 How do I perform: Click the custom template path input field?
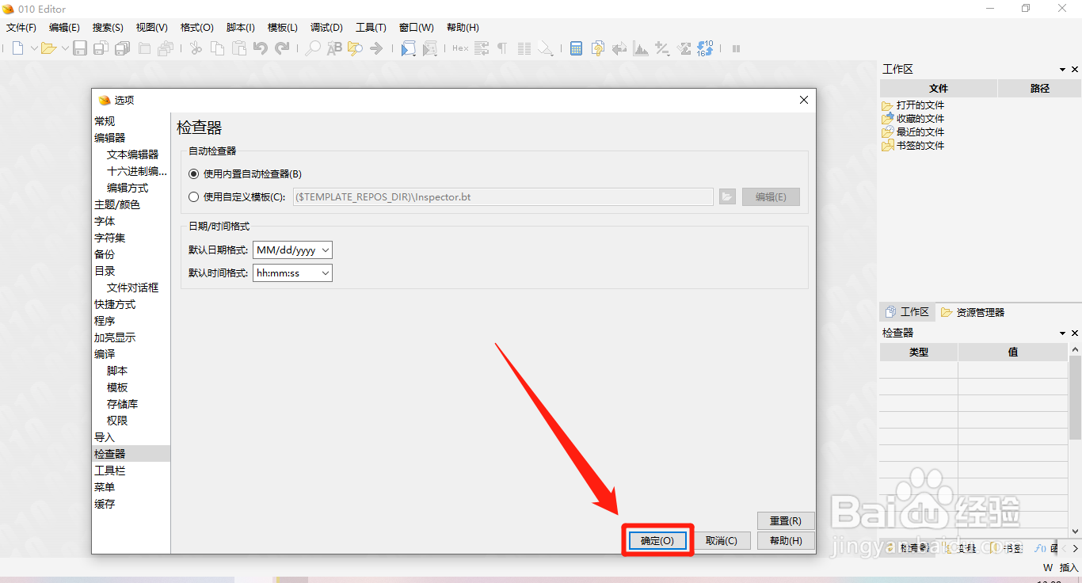coord(503,196)
